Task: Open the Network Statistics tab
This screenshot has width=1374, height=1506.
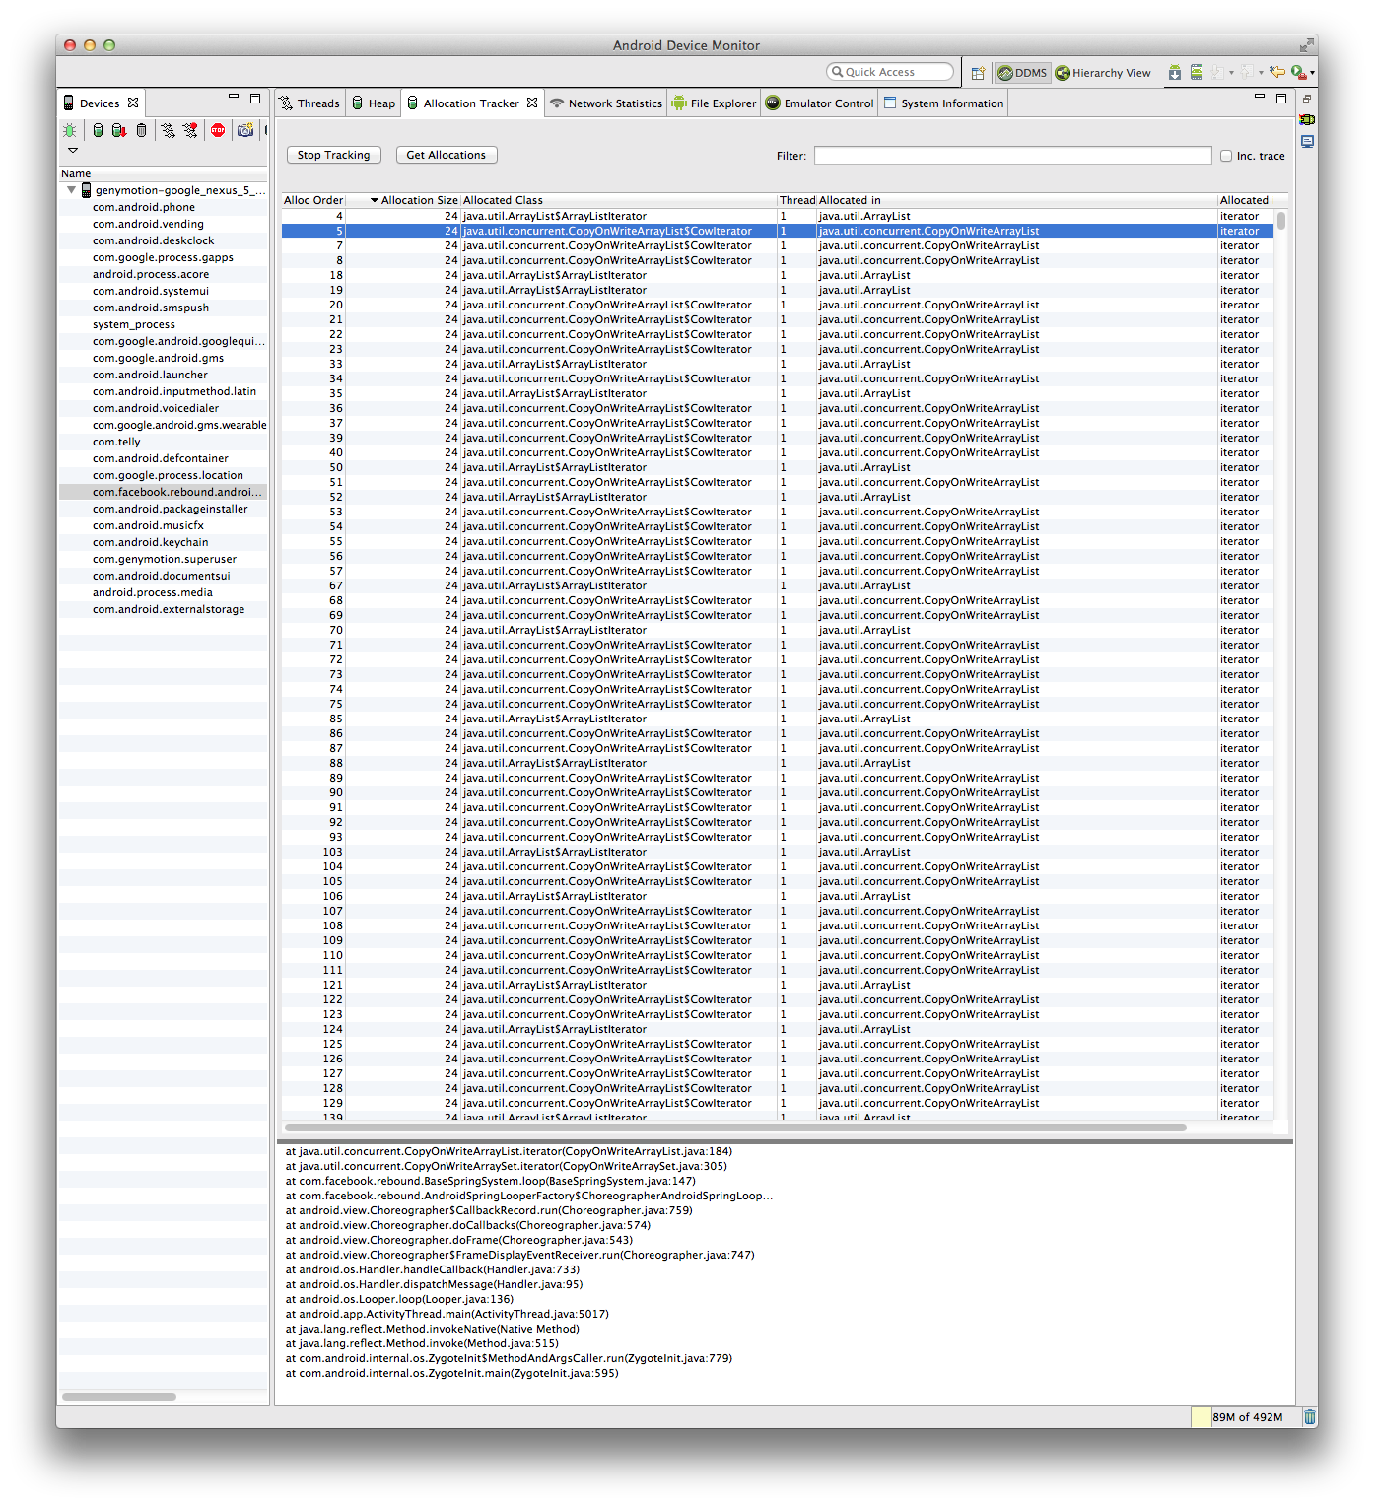Action: point(606,103)
